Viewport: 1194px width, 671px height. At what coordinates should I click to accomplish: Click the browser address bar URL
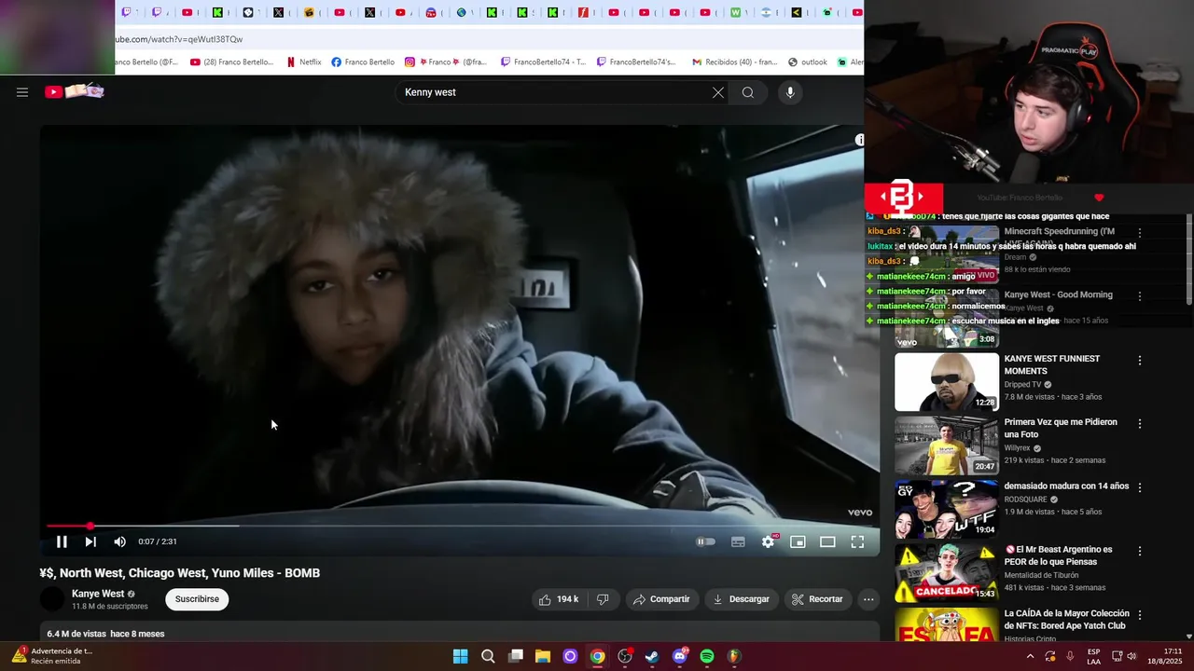[x=179, y=39]
